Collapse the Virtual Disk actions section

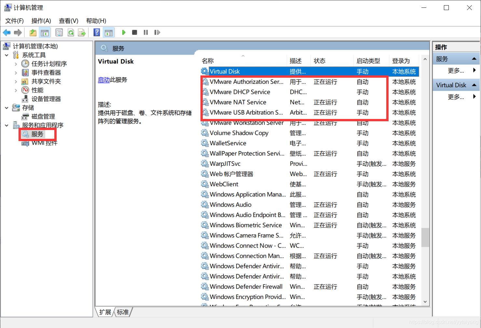click(x=474, y=85)
